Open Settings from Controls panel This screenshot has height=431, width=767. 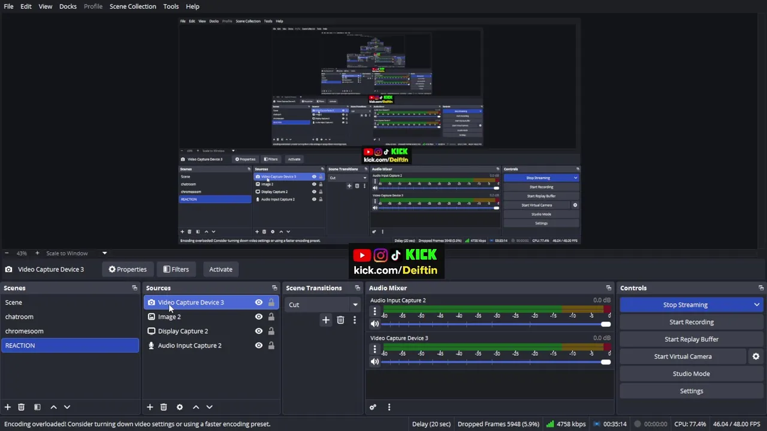[x=691, y=391]
